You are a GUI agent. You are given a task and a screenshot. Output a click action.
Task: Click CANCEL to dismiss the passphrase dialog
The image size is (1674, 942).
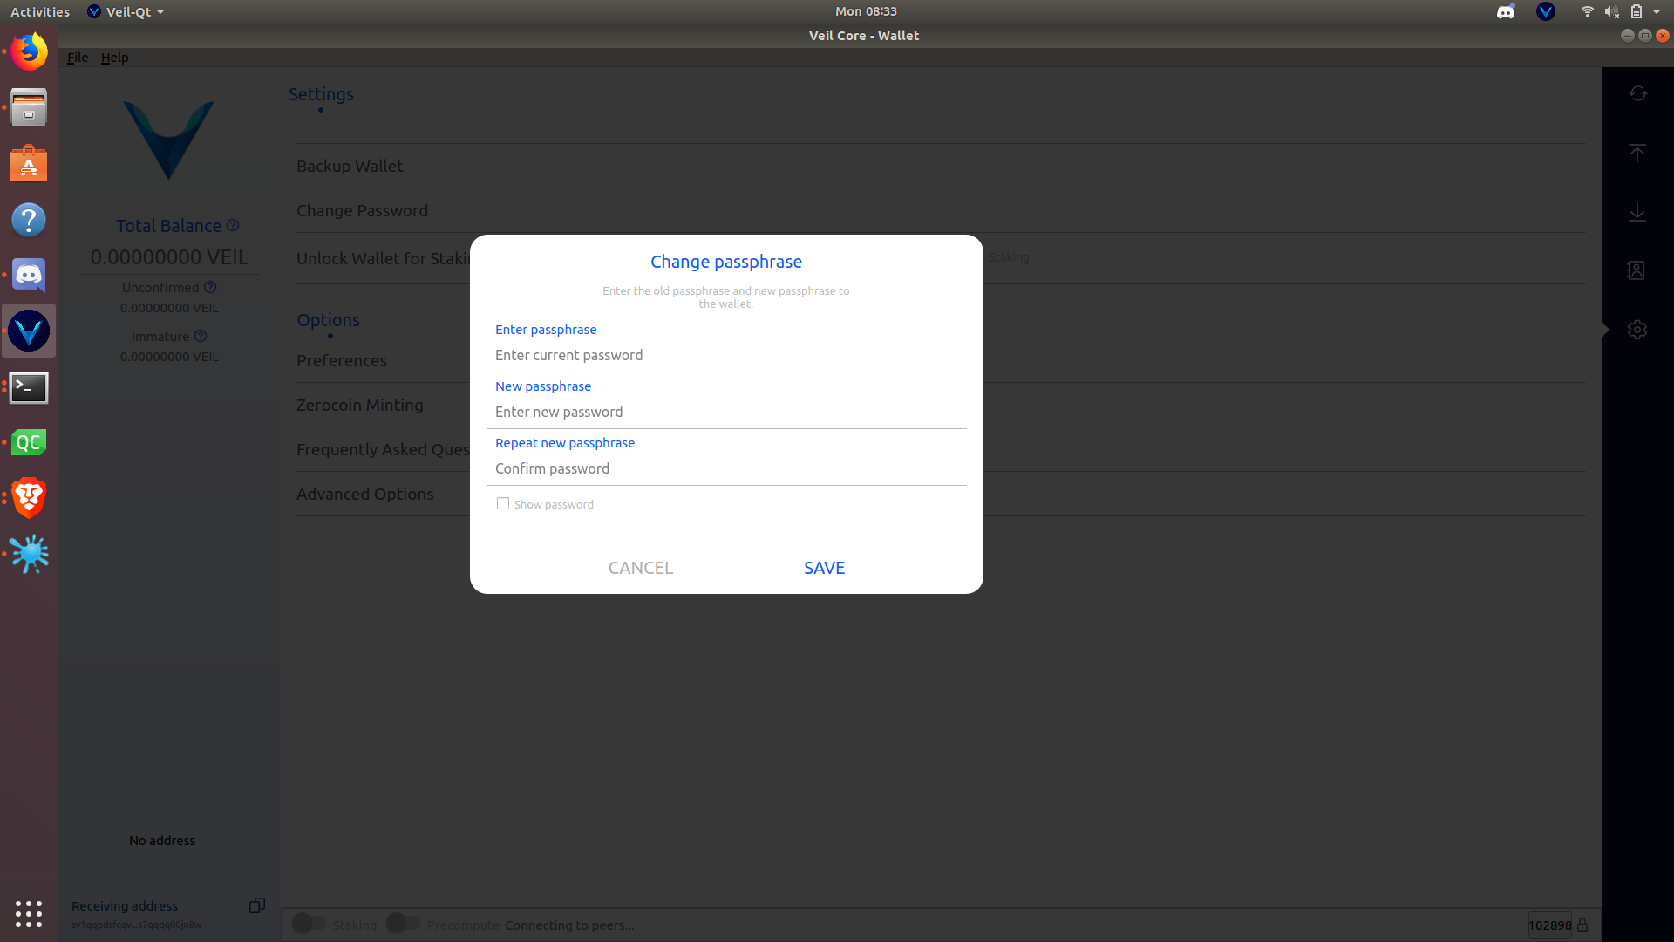click(640, 567)
